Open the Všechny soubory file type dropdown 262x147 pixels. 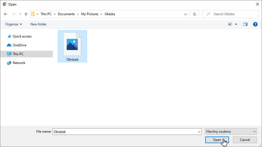(231, 132)
